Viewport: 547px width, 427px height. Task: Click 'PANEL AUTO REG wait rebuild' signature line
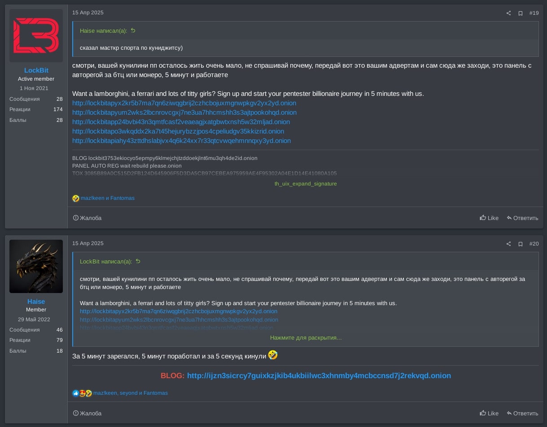(x=127, y=166)
